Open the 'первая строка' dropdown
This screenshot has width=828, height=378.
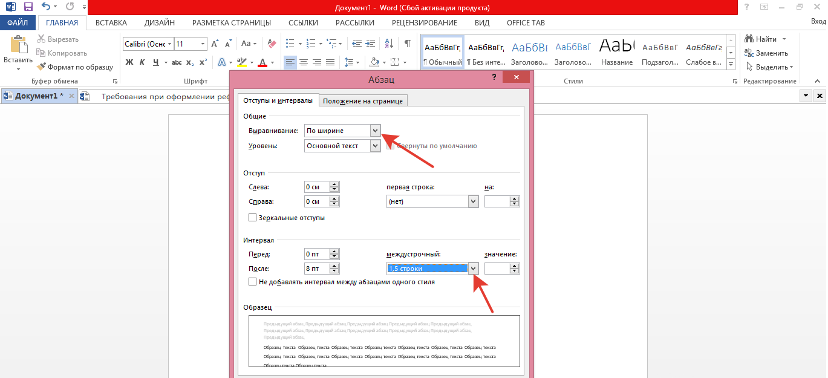coord(473,201)
